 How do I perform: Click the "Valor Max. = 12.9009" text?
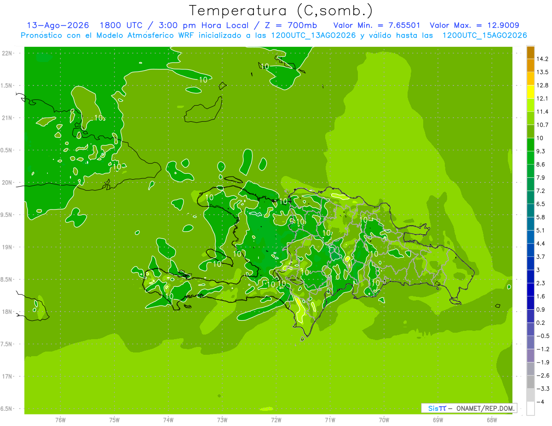[474, 25]
